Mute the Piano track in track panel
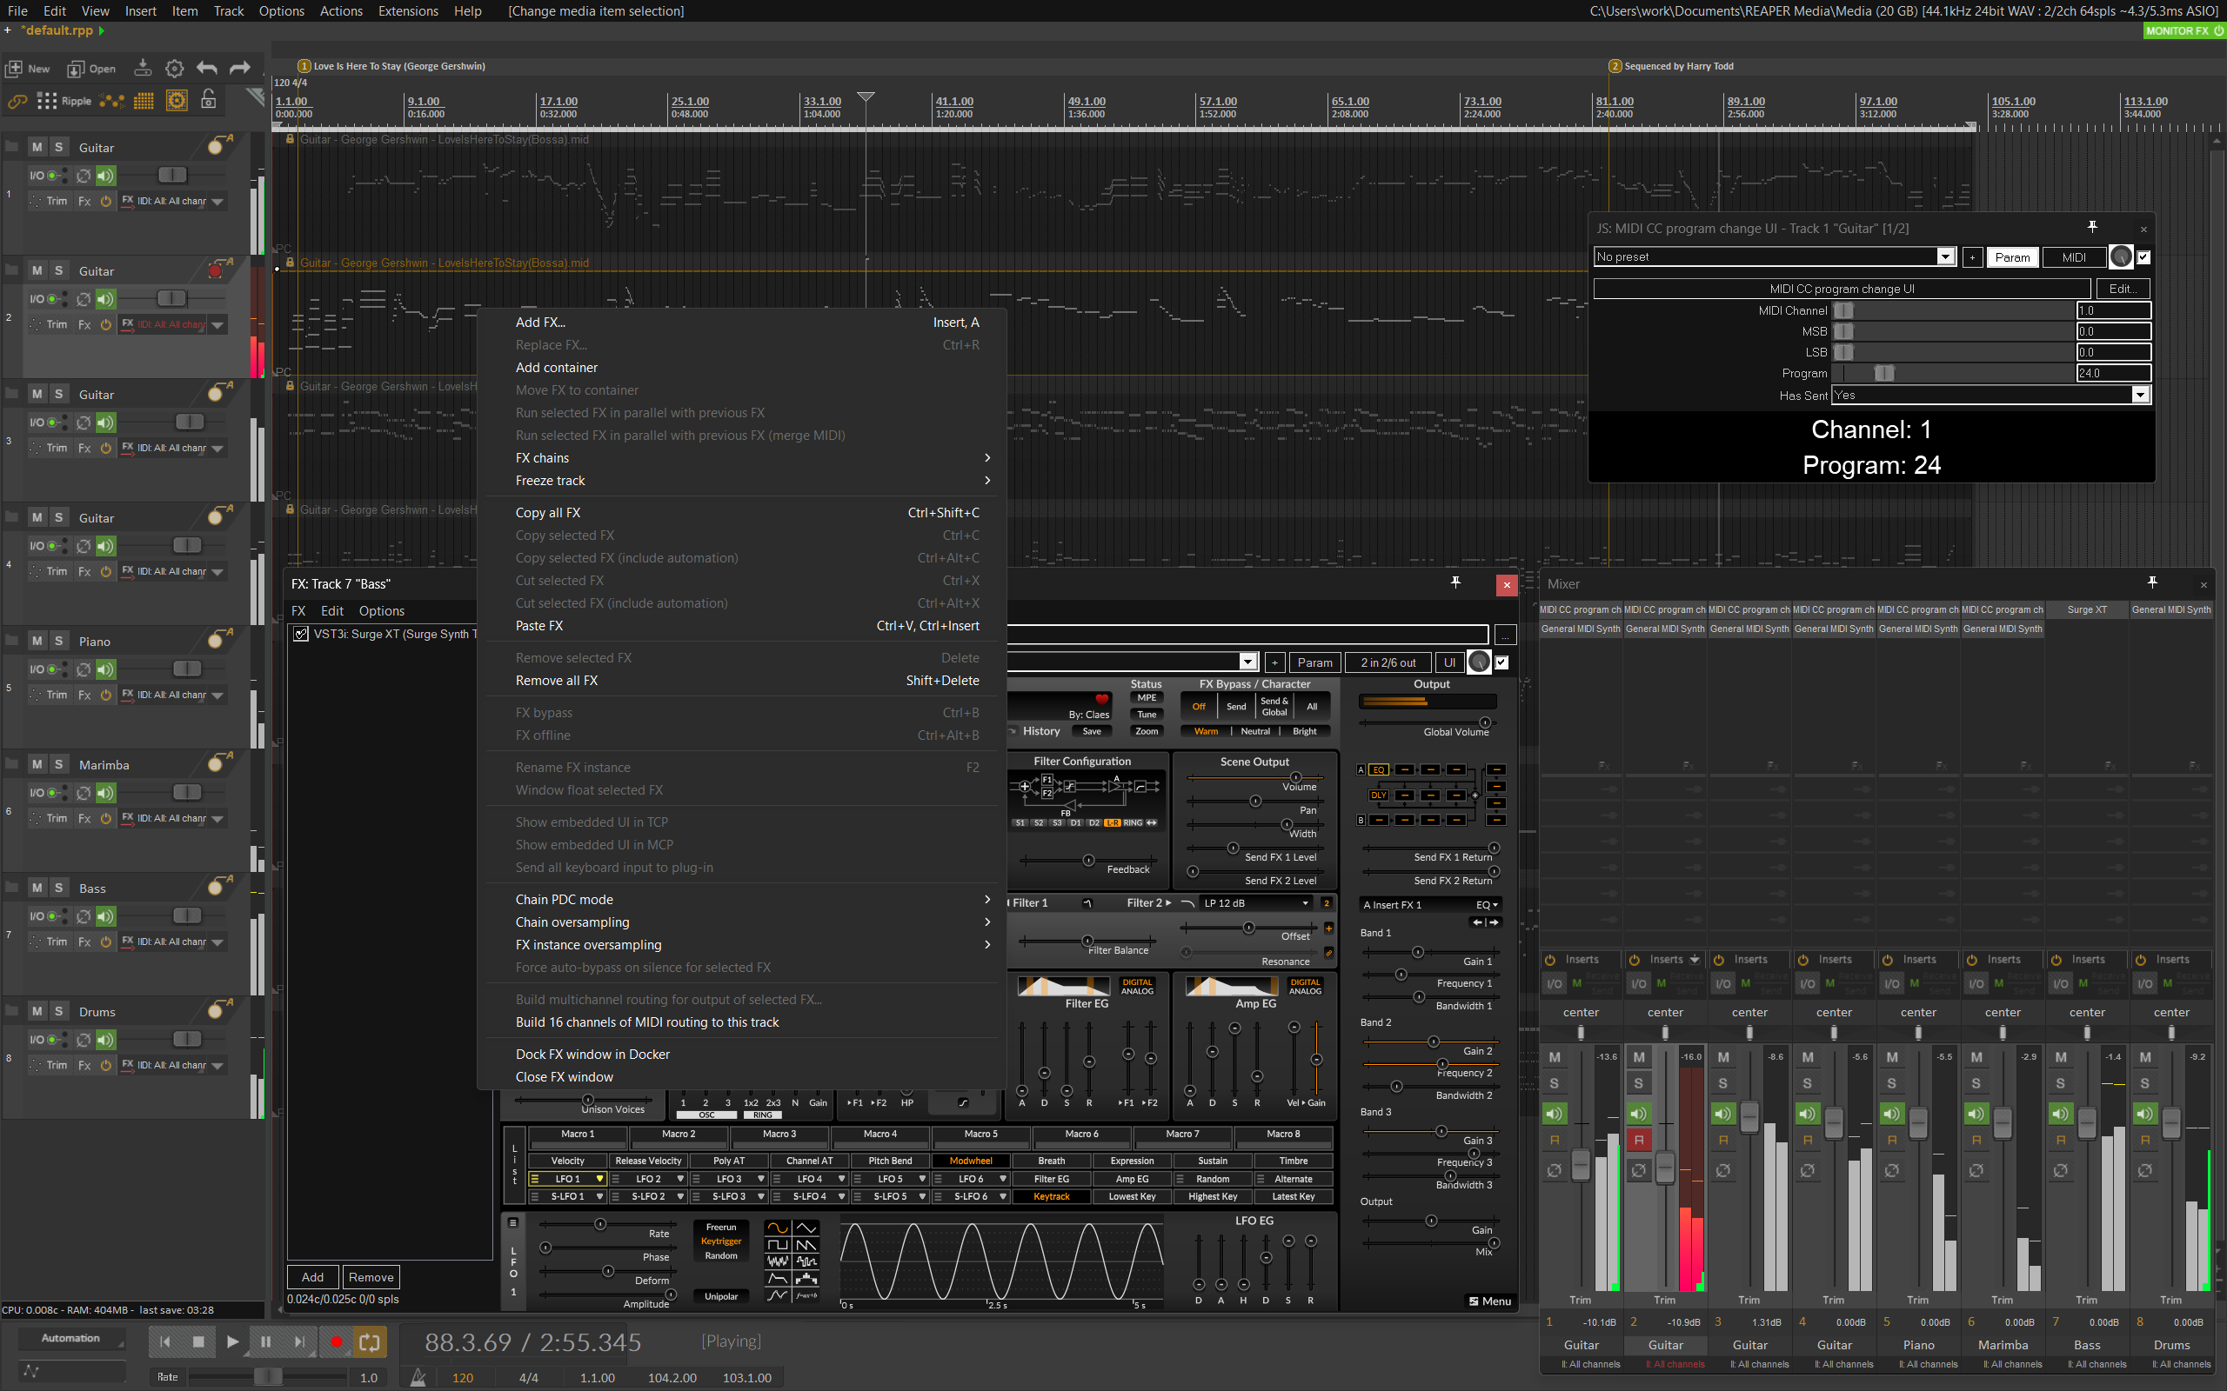Screen dimensions: 2227x1391 coord(37,642)
